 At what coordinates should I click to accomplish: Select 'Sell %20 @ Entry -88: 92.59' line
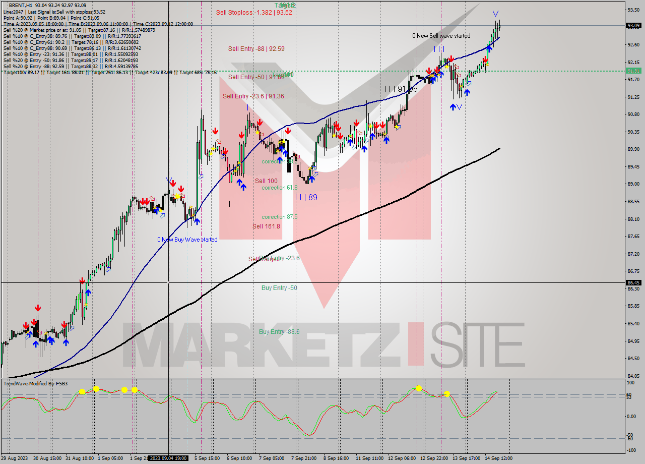pos(71,66)
